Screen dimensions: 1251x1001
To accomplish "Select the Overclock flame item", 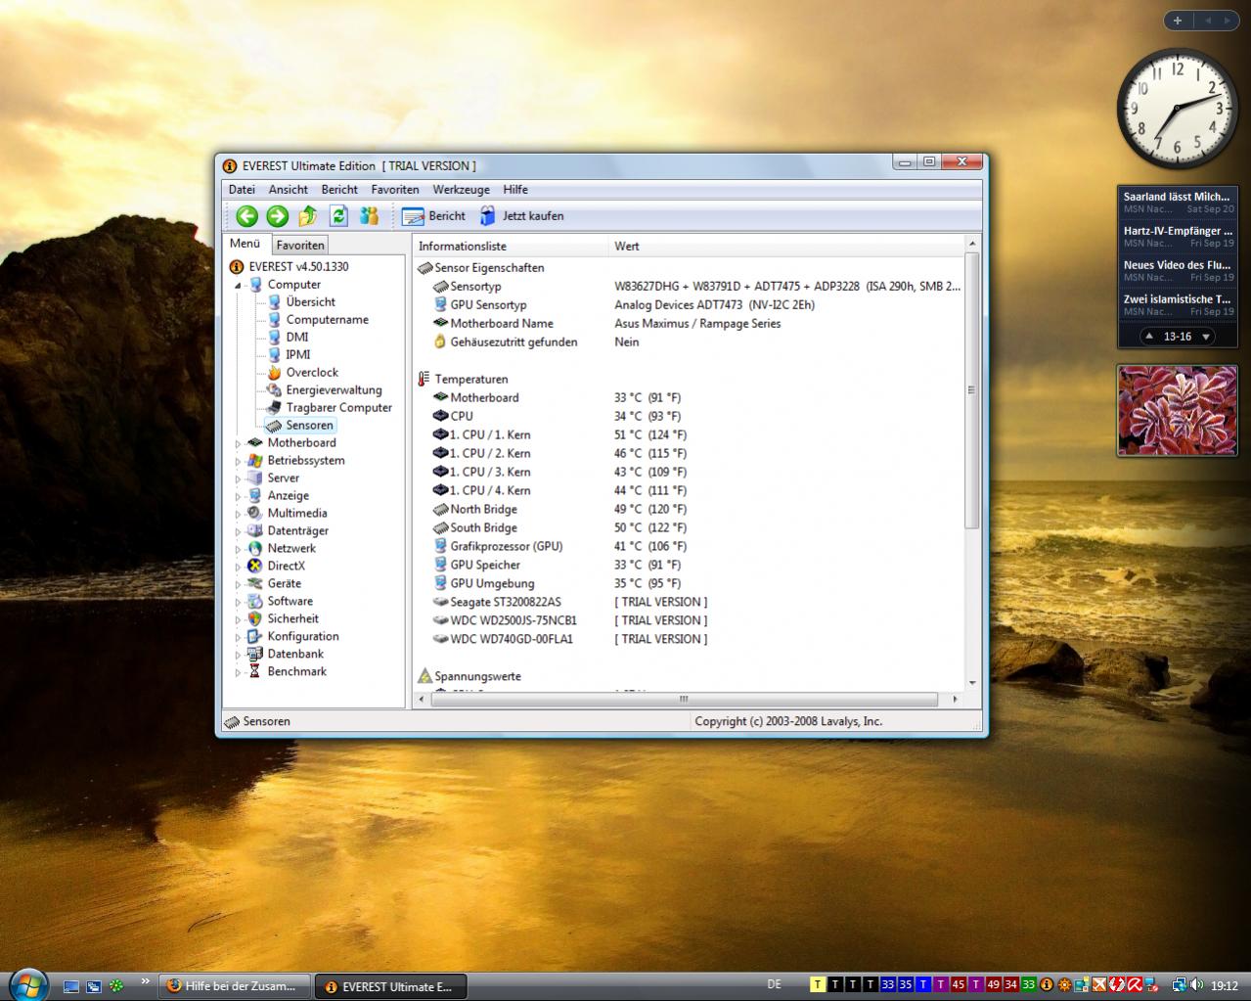I will [312, 373].
